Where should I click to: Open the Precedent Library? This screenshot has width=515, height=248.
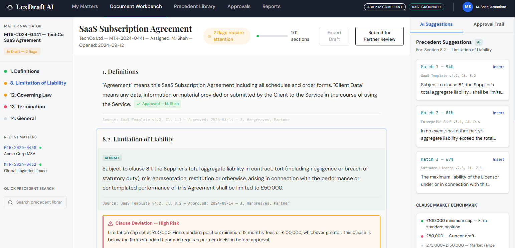click(x=195, y=6)
